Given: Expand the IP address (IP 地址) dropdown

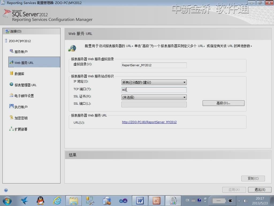Looking at the screenshot, I should [x=184, y=82].
